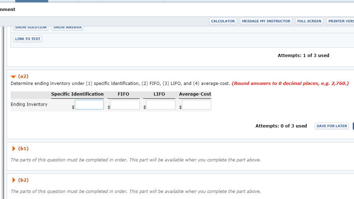Open the Calculator tool
This screenshot has width=354, height=199.
[x=223, y=21]
